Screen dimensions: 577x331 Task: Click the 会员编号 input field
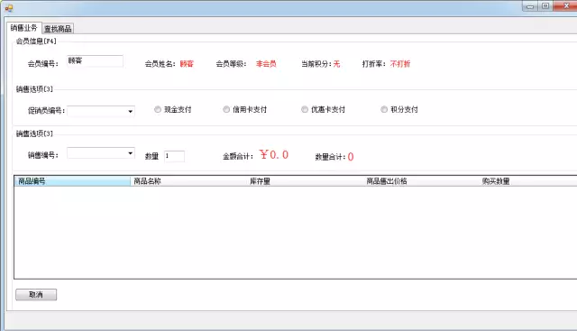click(95, 61)
